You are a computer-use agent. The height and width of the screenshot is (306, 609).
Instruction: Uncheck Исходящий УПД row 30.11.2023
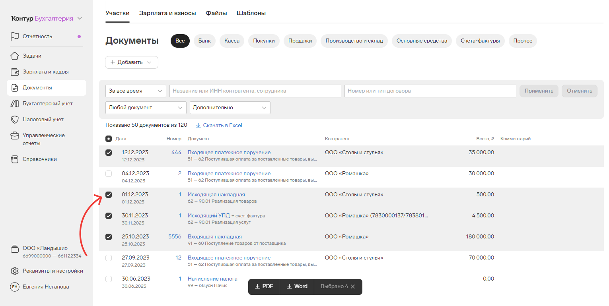click(x=109, y=216)
